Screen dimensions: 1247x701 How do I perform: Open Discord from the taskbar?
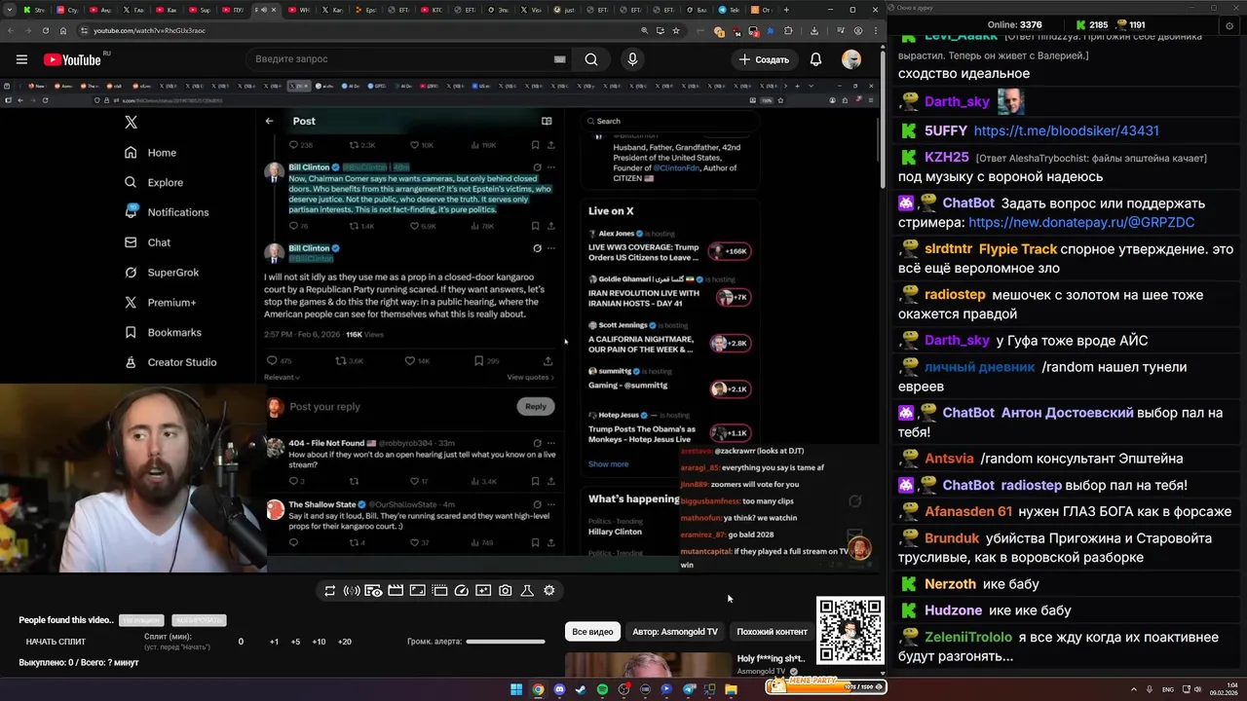(x=559, y=689)
